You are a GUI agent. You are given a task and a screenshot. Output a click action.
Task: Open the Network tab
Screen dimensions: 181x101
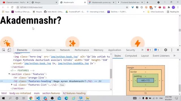(65, 50)
